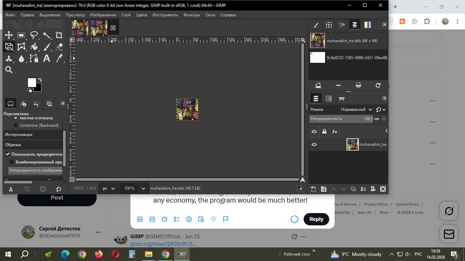465x261 pixels.
Task: Select the Crop tool
Action: coord(59,36)
